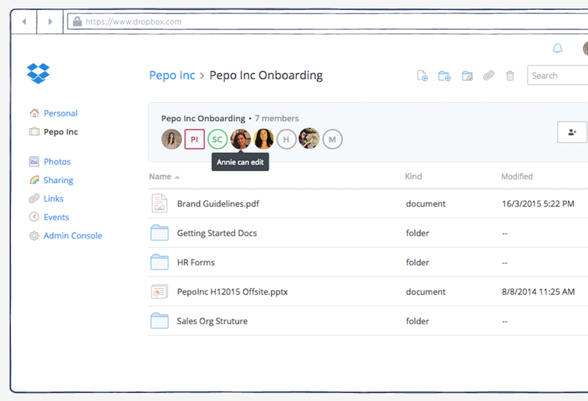Click the Sharing rainbow icon in the sidebar

point(34,180)
